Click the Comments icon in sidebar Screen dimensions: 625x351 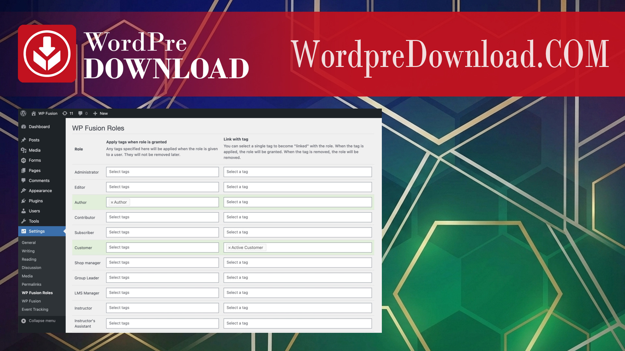coord(23,180)
